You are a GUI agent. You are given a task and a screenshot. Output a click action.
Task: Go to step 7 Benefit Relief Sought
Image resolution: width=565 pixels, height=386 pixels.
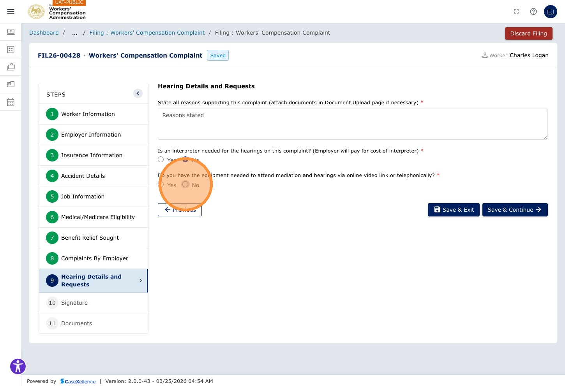pyautogui.click(x=94, y=238)
